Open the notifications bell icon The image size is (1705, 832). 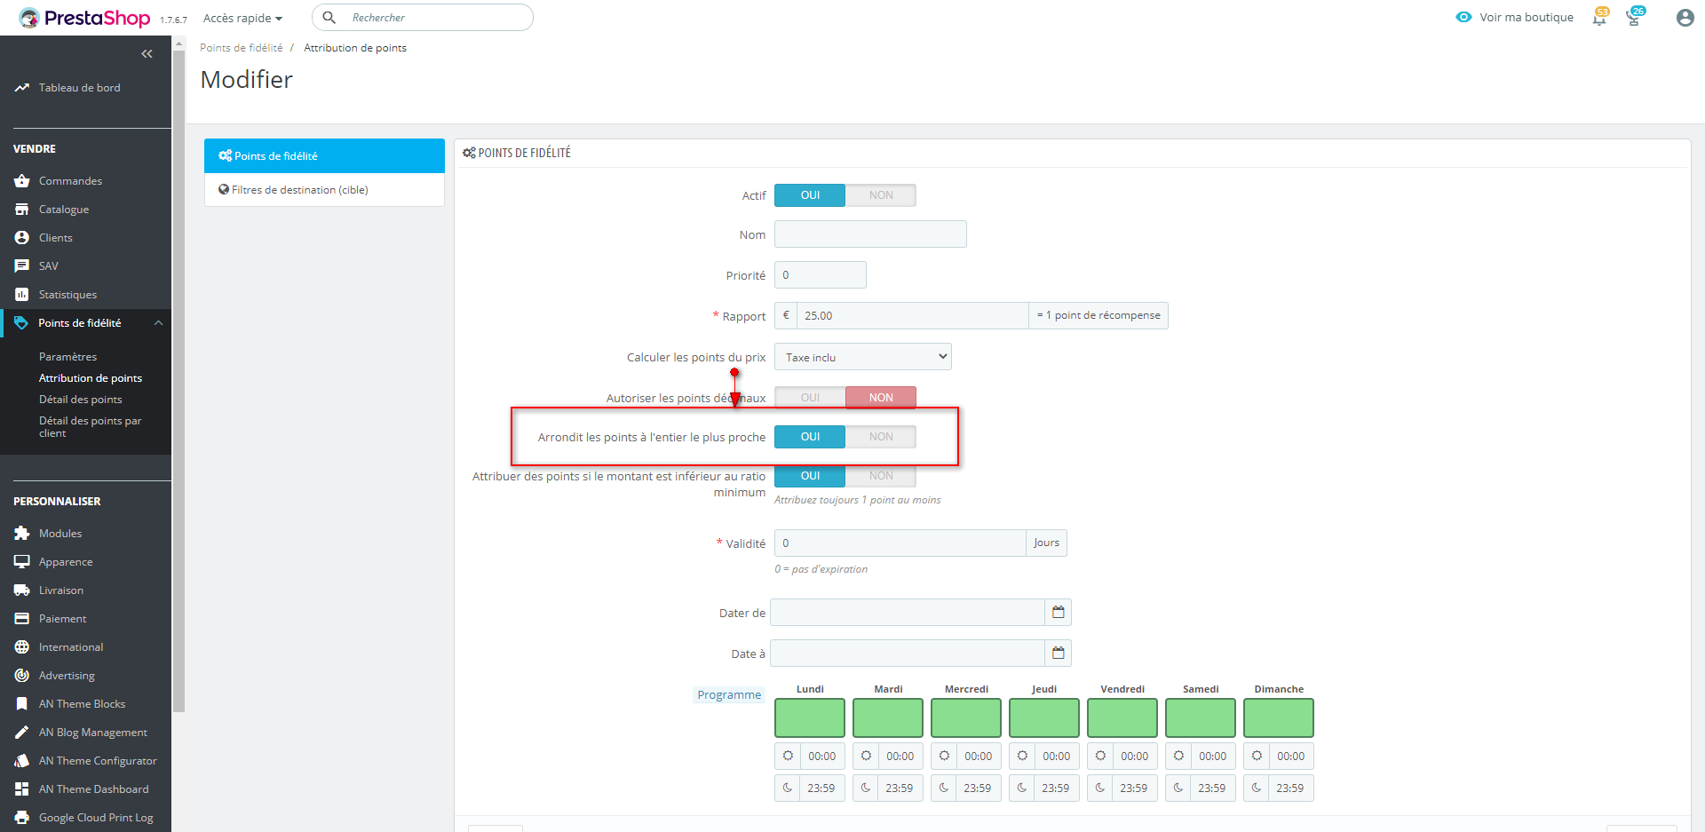pos(1600,17)
